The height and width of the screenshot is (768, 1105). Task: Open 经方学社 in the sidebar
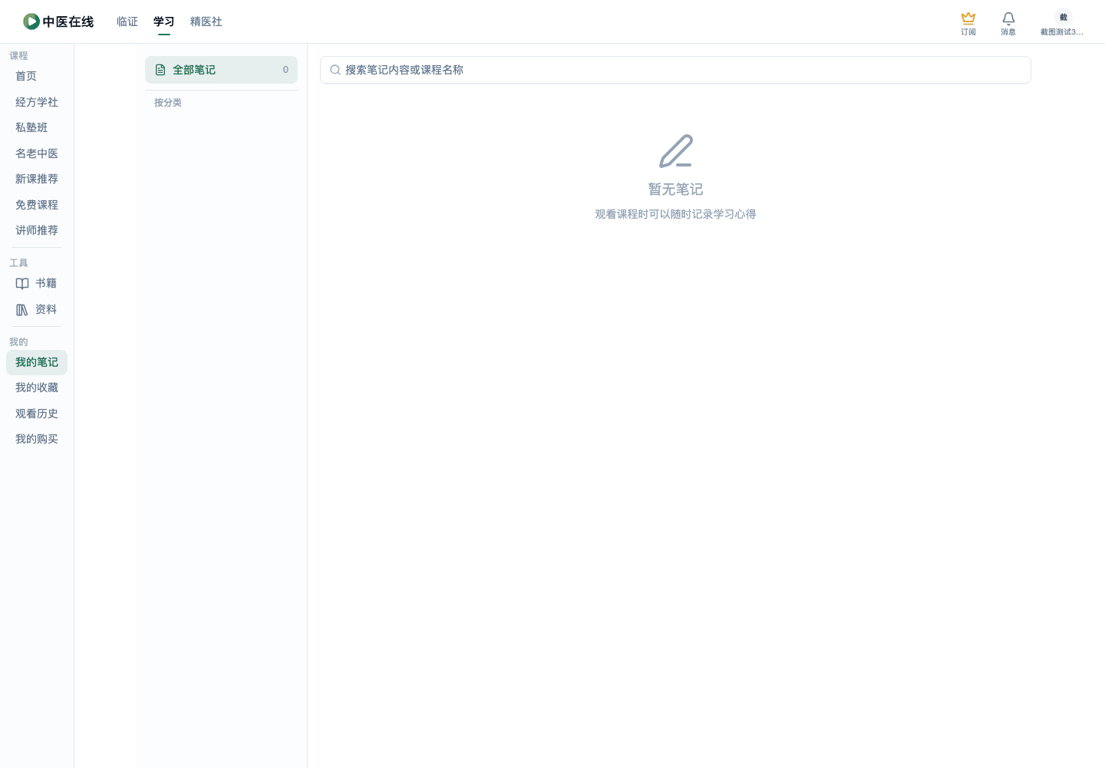[37, 102]
